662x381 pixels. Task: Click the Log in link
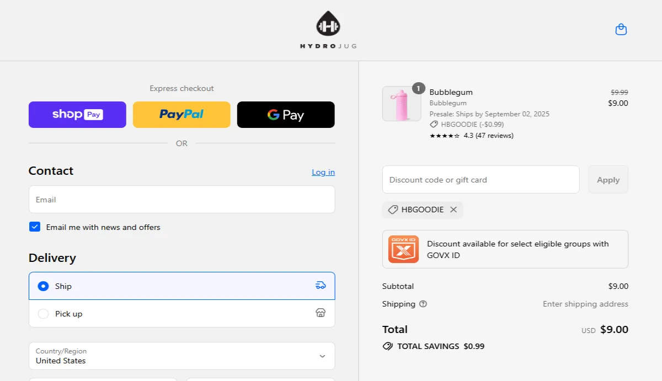pyautogui.click(x=323, y=172)
